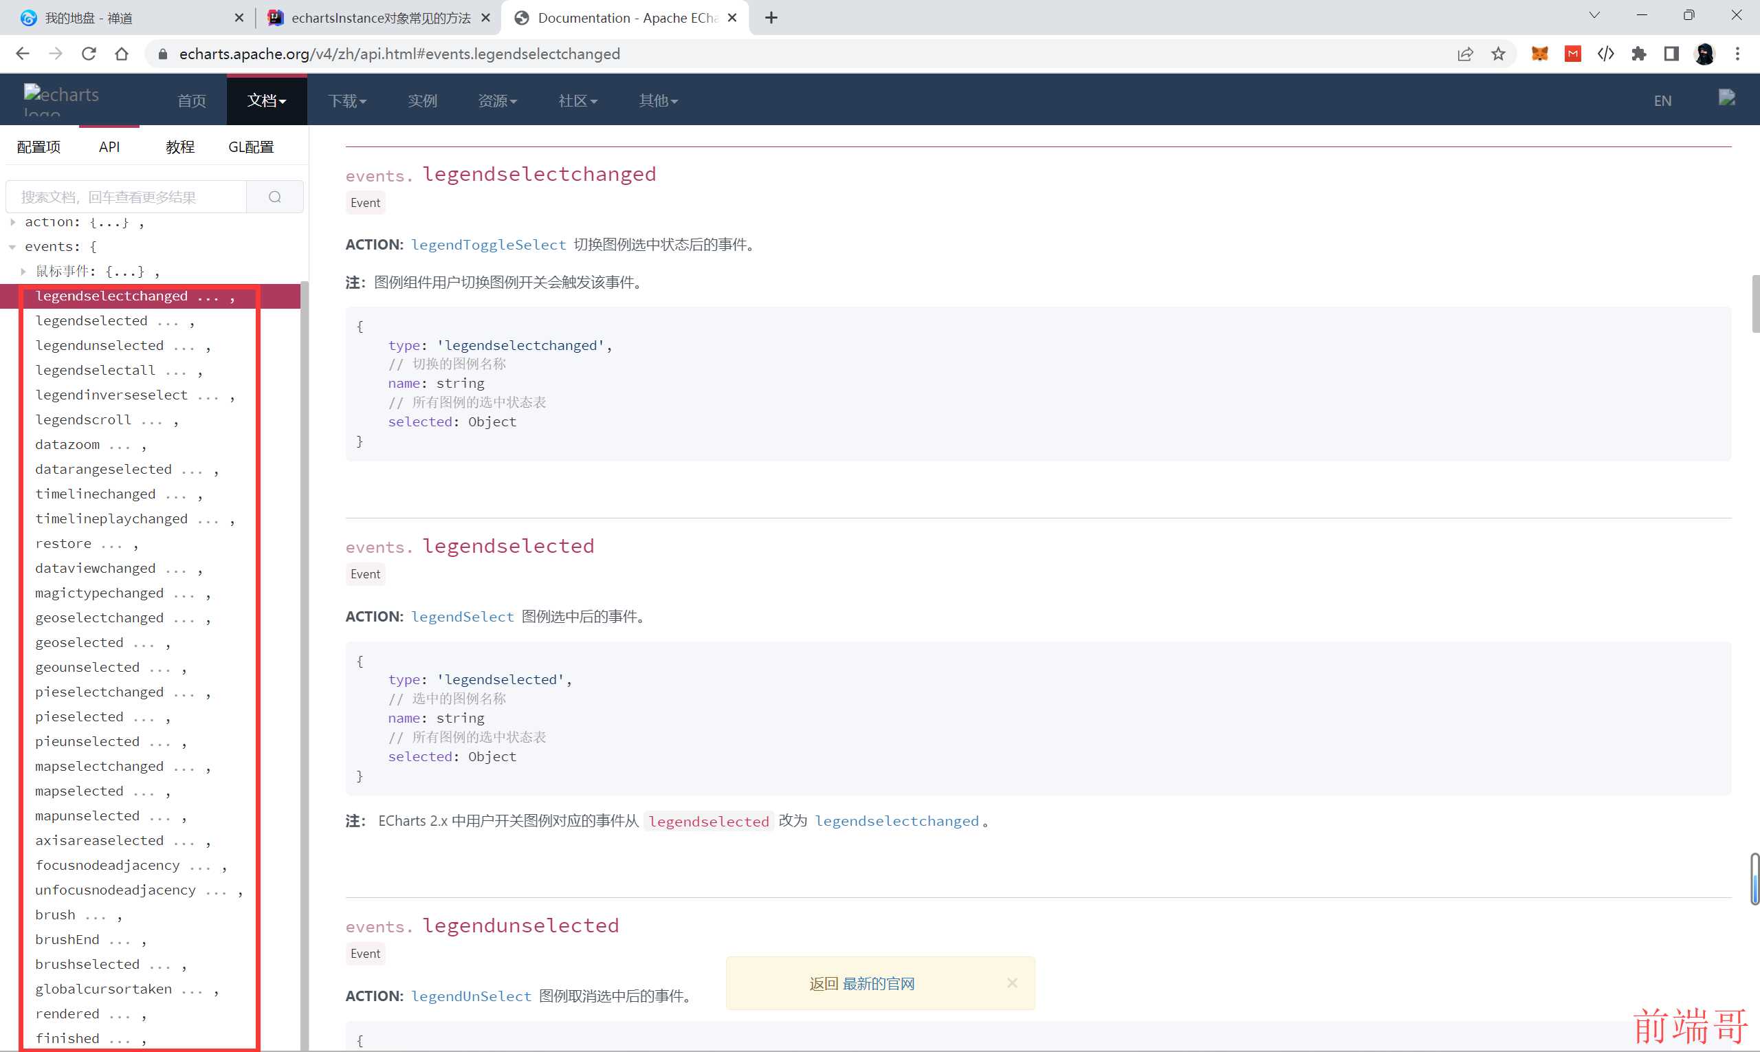The image size is (1760, 1052).
Task: Open legendUnSelect action link
Action: (x=471, y=996)
